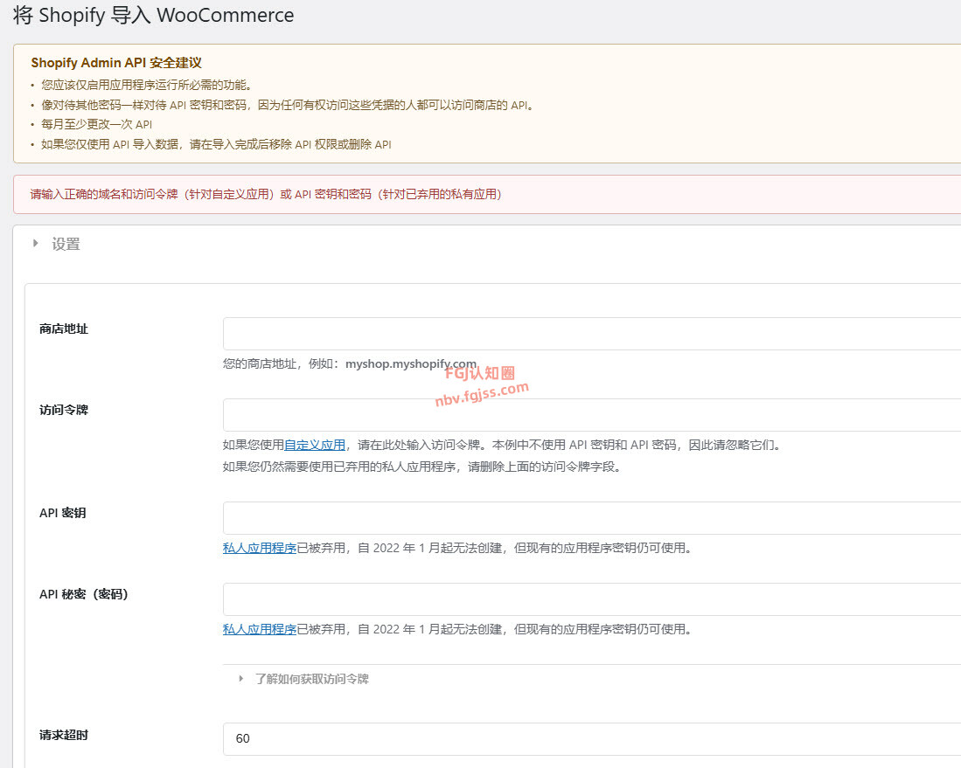This screenshot has height=768, width=961.
Task: Click the Shopify Admin API 安全建议 heading
Action: 116,62
